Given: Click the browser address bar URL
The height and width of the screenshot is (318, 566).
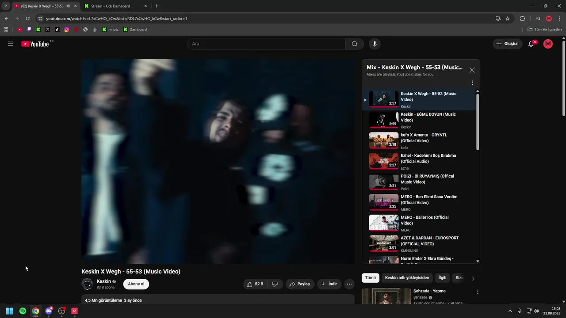Looking at the screenshot, I should [117, 19].
